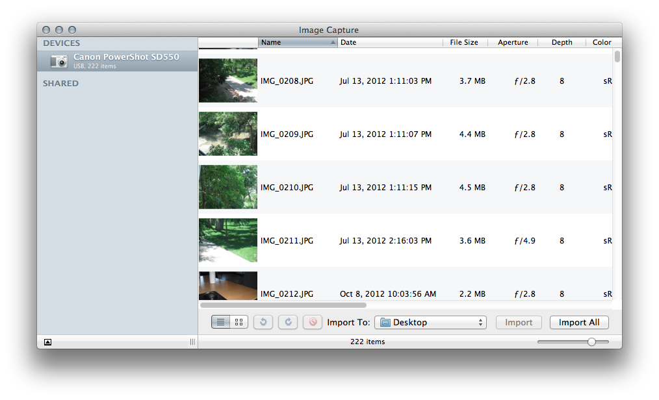Screen dimensions: 659x400
Task: Click the 222 items status text
Action: (x=368, y=342)
